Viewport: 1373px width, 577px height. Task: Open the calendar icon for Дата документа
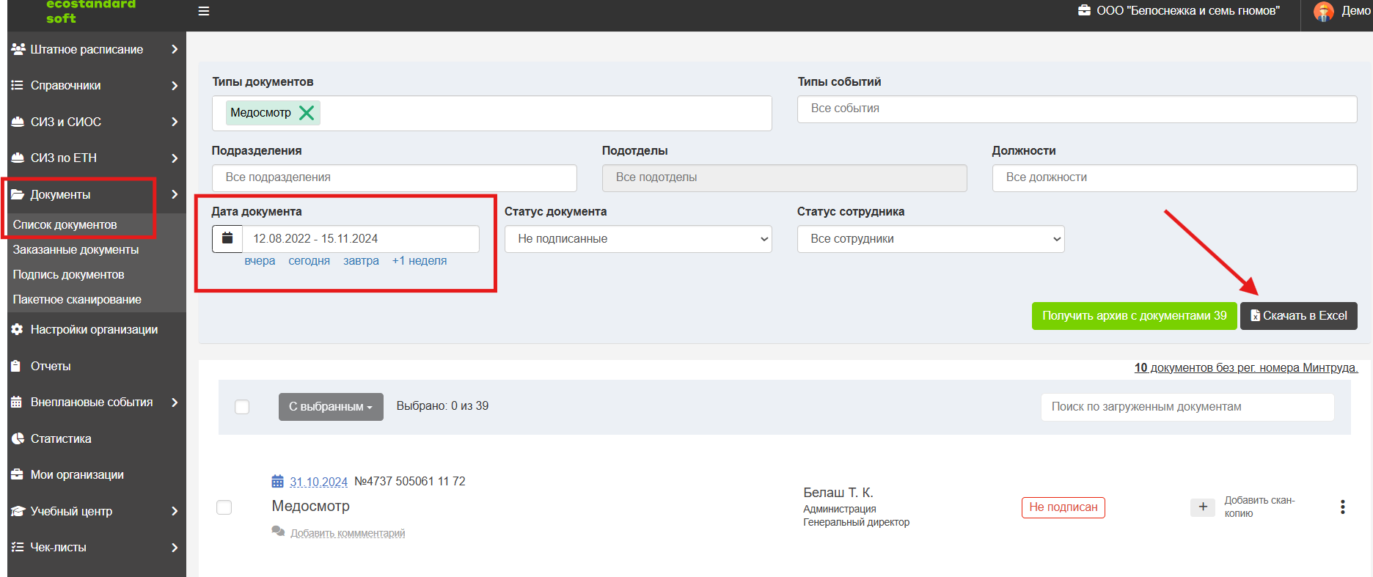(x=227, y=239)
